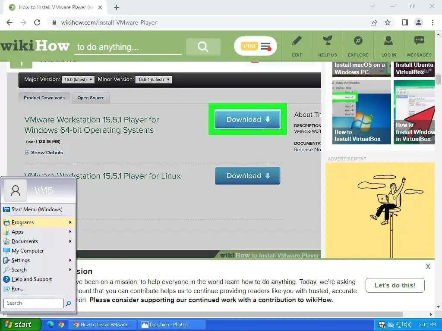Click the page vertical scrollbar thumb

(x=439, y=79)
